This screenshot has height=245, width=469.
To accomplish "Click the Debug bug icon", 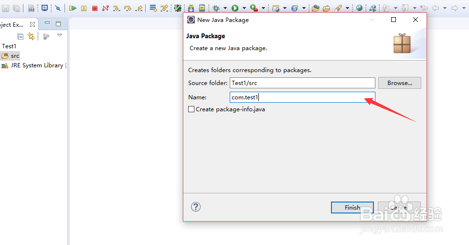I will point(216,8).
